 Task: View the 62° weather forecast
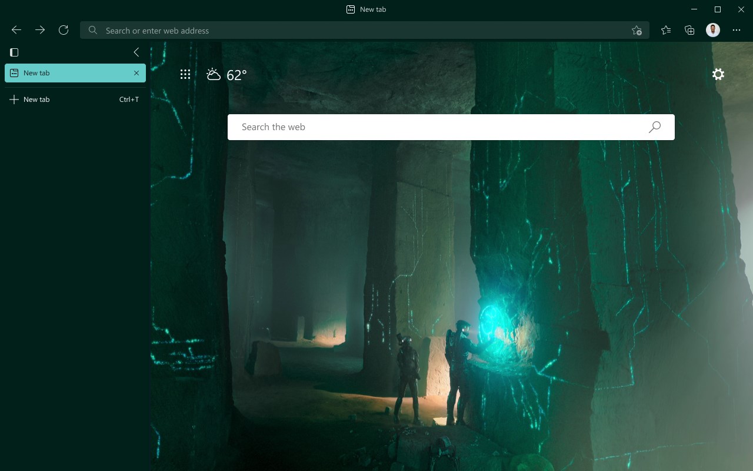[226, 75]
